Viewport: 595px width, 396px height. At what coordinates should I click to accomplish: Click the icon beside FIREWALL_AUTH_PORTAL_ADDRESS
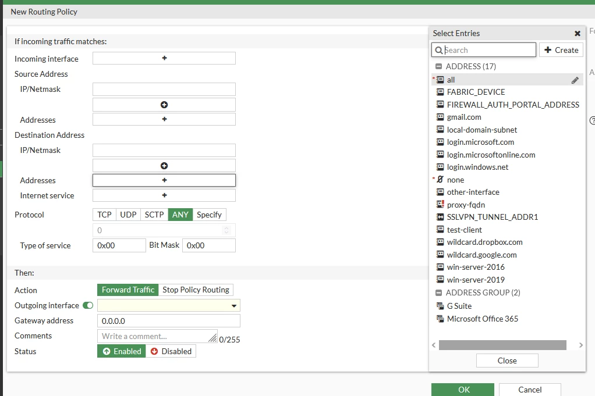(440, 105)
